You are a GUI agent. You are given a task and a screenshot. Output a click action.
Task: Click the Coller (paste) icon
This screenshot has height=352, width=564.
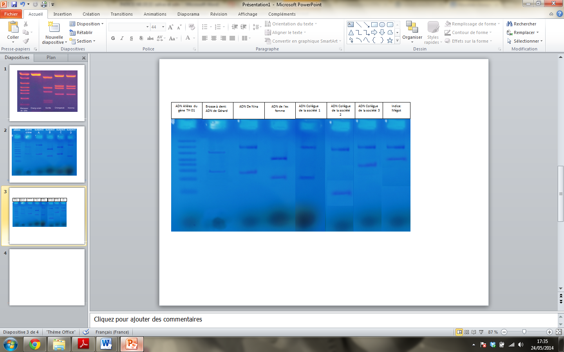click(13, 27)
